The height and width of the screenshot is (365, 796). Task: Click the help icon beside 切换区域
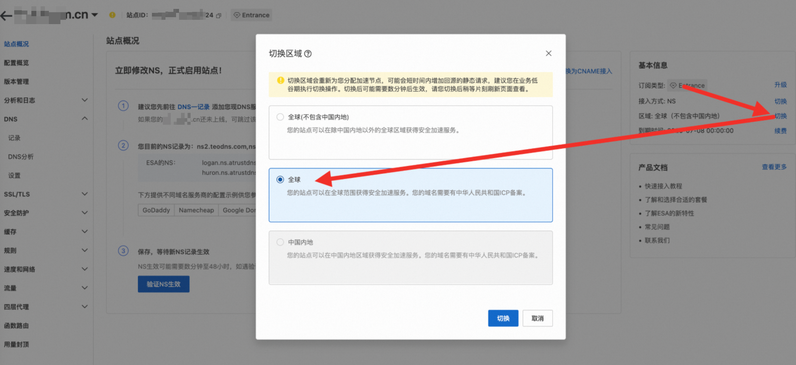click(x=308, y=53)
